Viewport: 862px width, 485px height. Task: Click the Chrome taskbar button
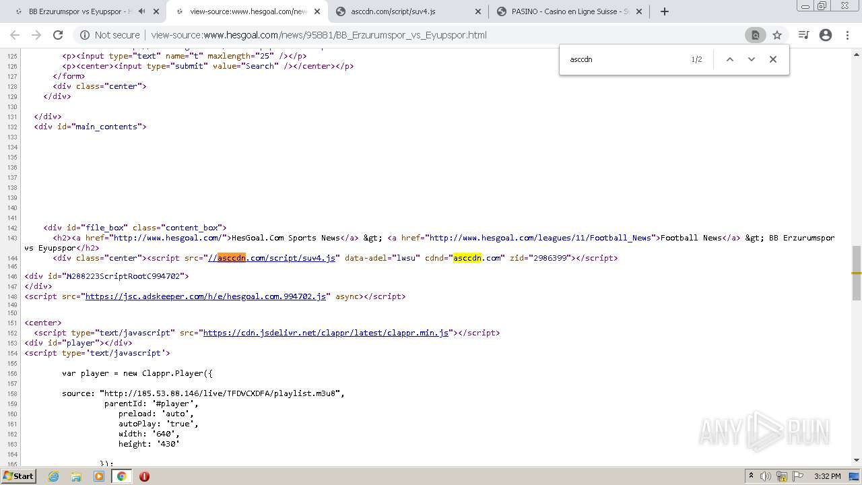[122, 476]
